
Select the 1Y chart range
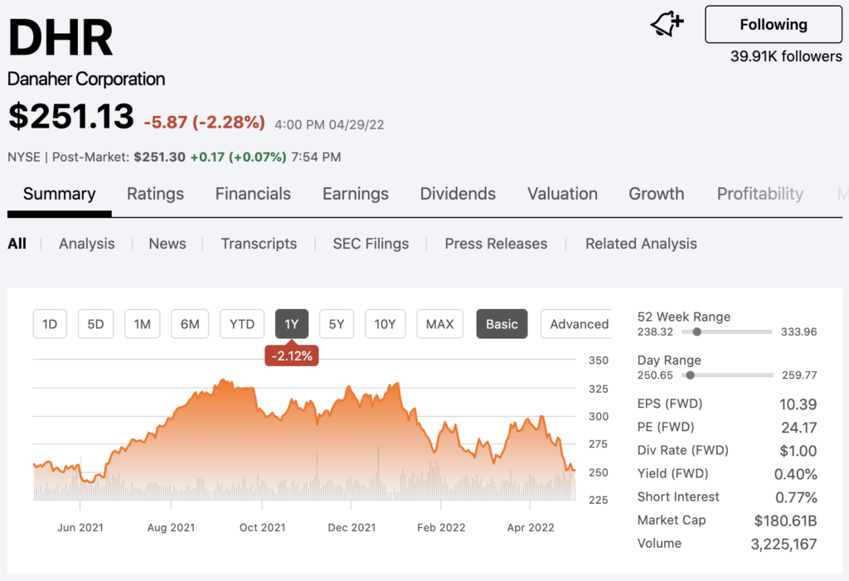click(292, 324)
